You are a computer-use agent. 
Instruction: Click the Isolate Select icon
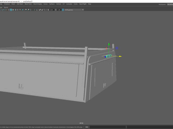[x=36, y=10]
